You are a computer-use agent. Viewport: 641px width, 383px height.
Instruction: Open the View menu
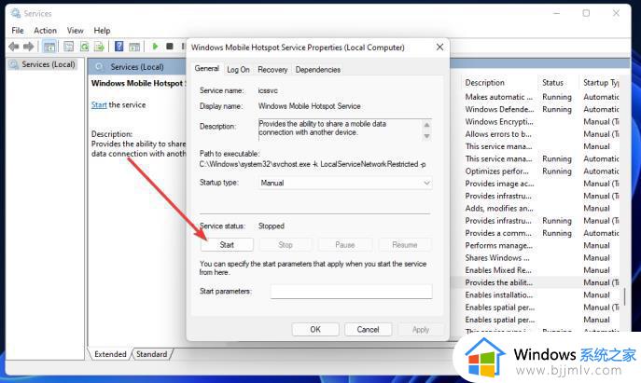tap(76, 31)
